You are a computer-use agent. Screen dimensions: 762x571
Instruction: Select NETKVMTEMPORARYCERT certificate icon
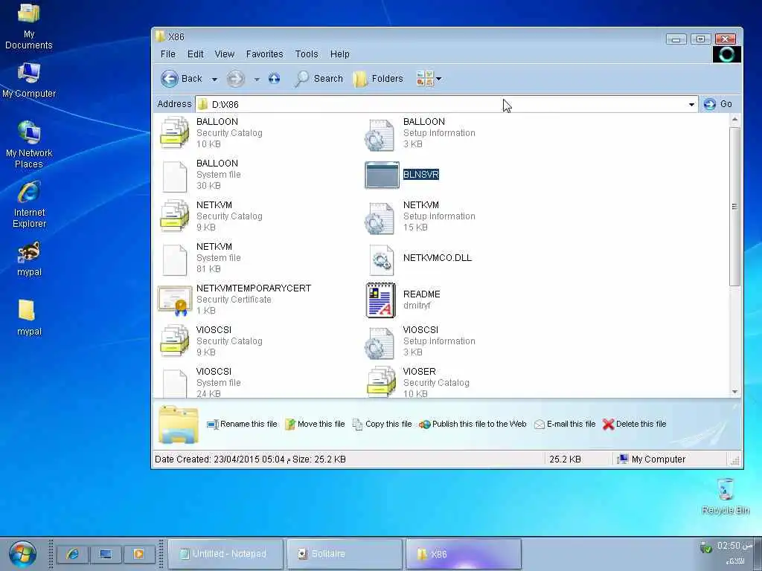coord(175,300)
